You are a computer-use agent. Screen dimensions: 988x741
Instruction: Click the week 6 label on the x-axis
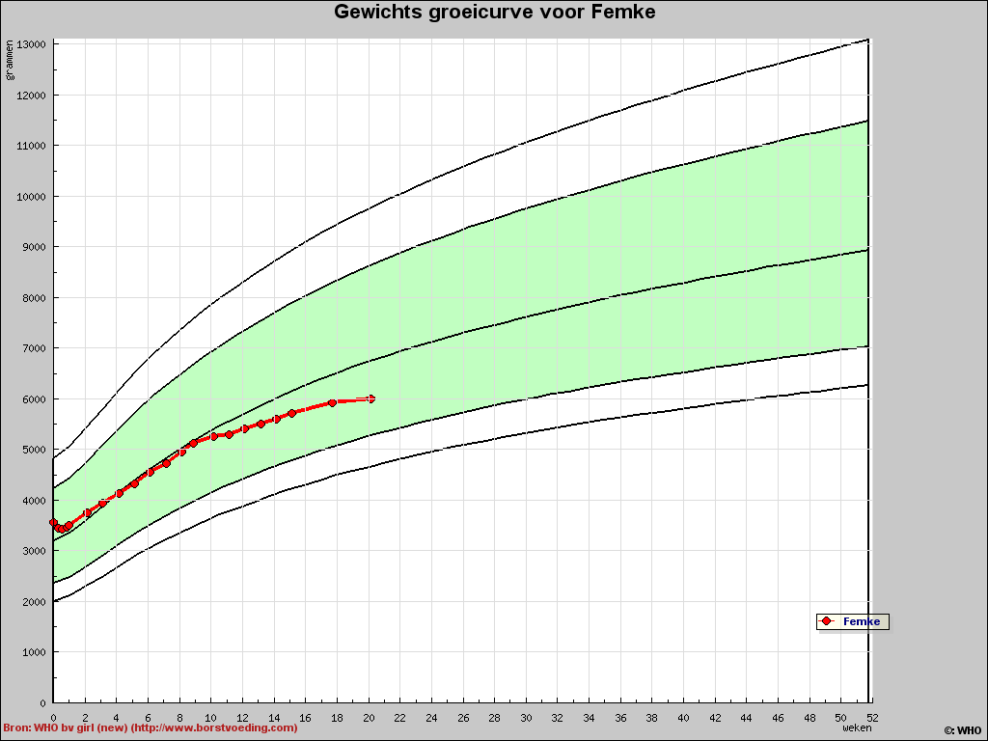click(x=148, y=718)
